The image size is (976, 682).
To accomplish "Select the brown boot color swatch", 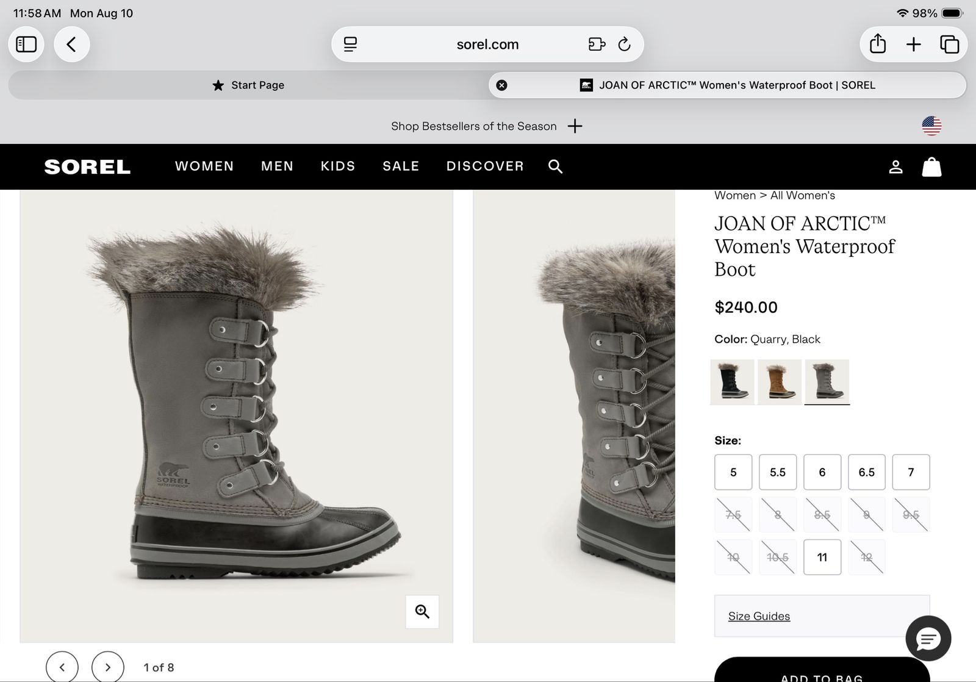I will (780, 382).
